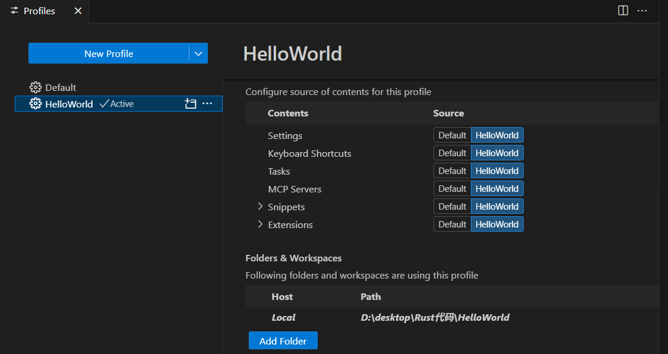Expand the Snippets row chevron
Viewport: 668px width, 354px height.
pyautogui.click(x=260, y=207)
